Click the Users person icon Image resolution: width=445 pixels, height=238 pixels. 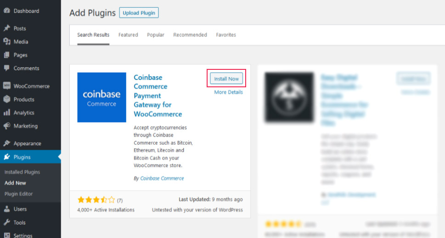click(7, 209)
